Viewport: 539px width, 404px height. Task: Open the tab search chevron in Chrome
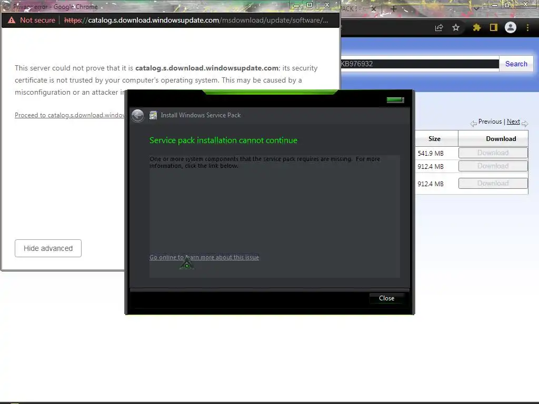476,8
